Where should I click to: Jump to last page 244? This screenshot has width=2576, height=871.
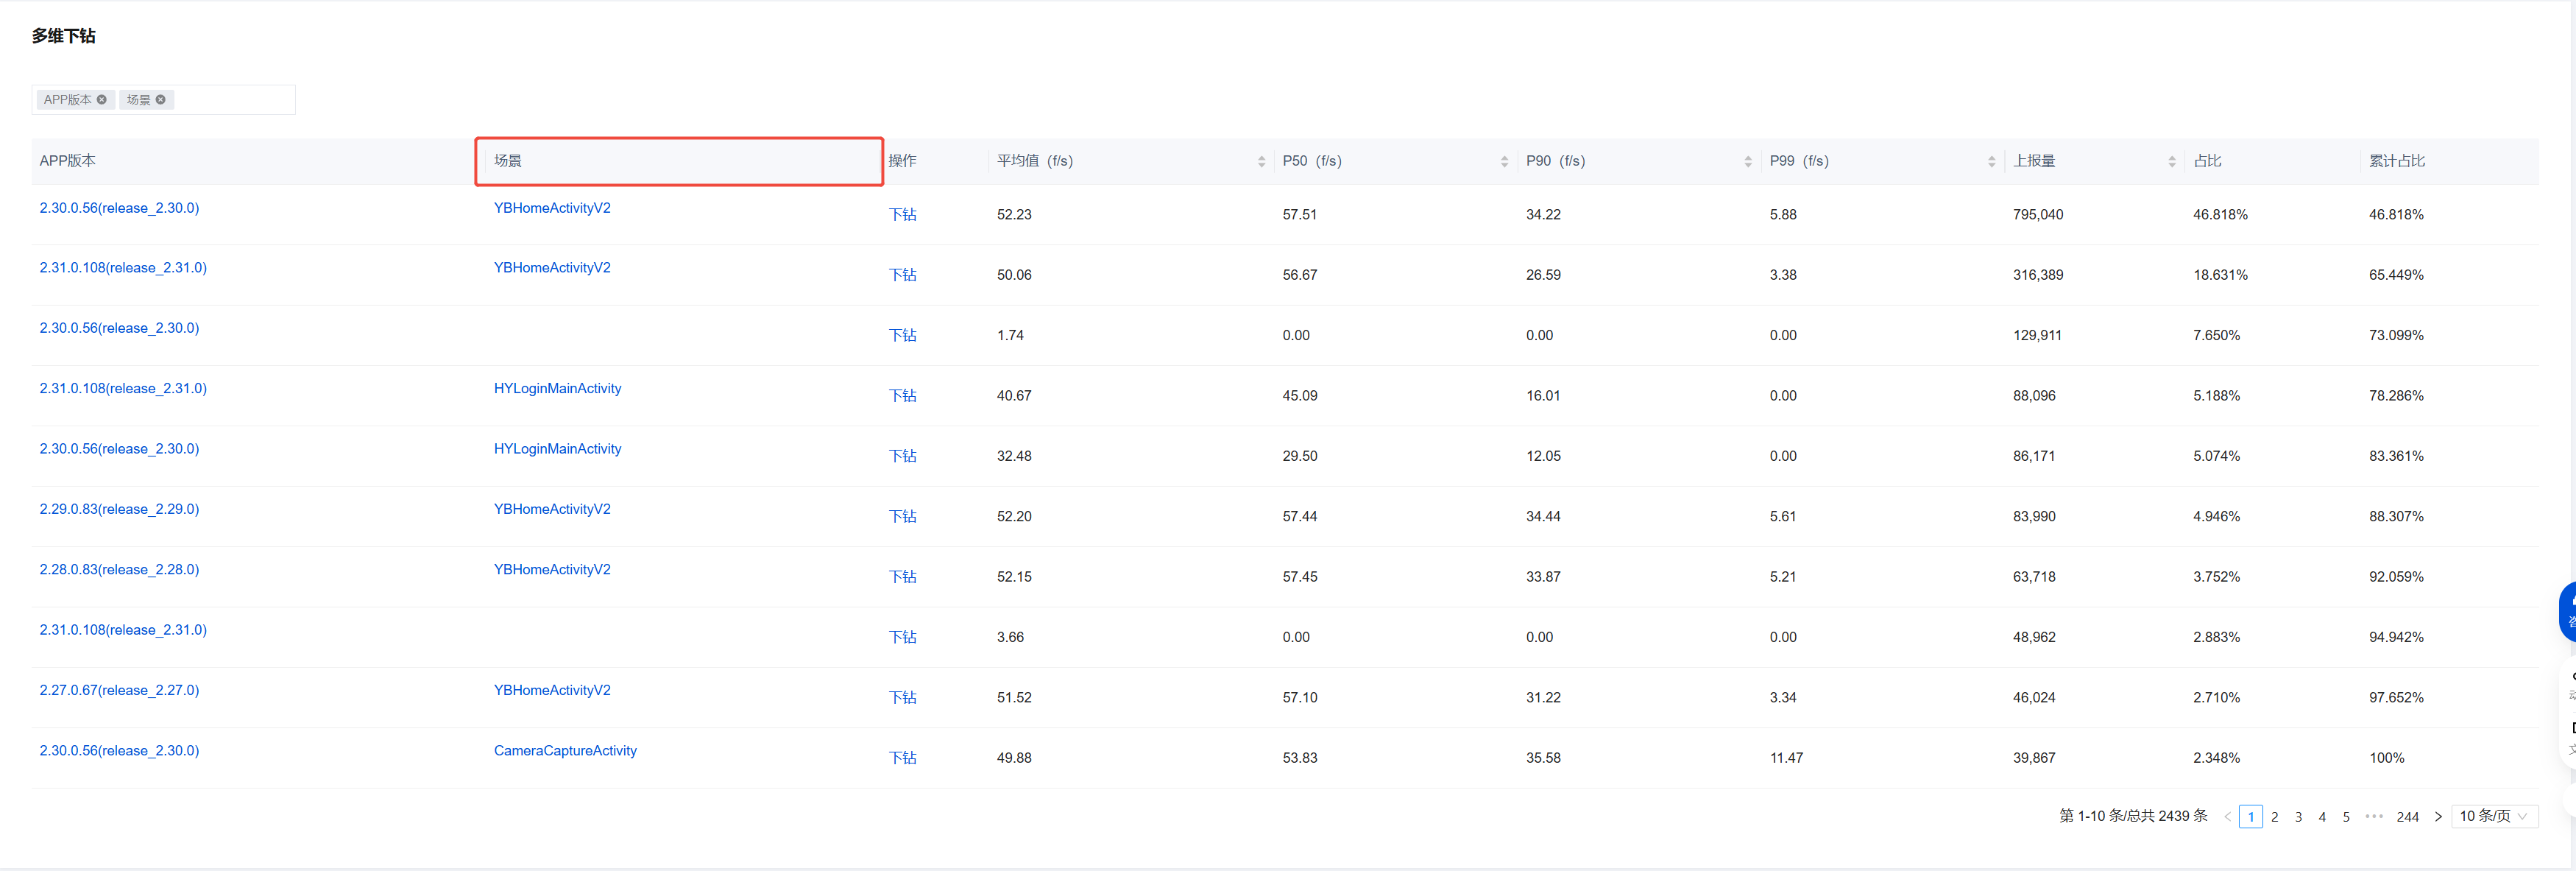click(2407, 817)
